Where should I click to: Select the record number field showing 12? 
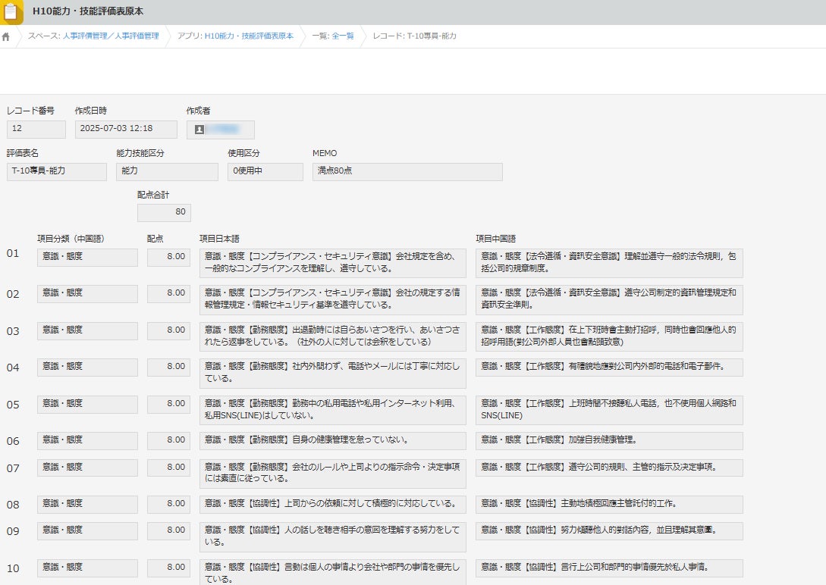pyautogui.click(x=36, y=130)
